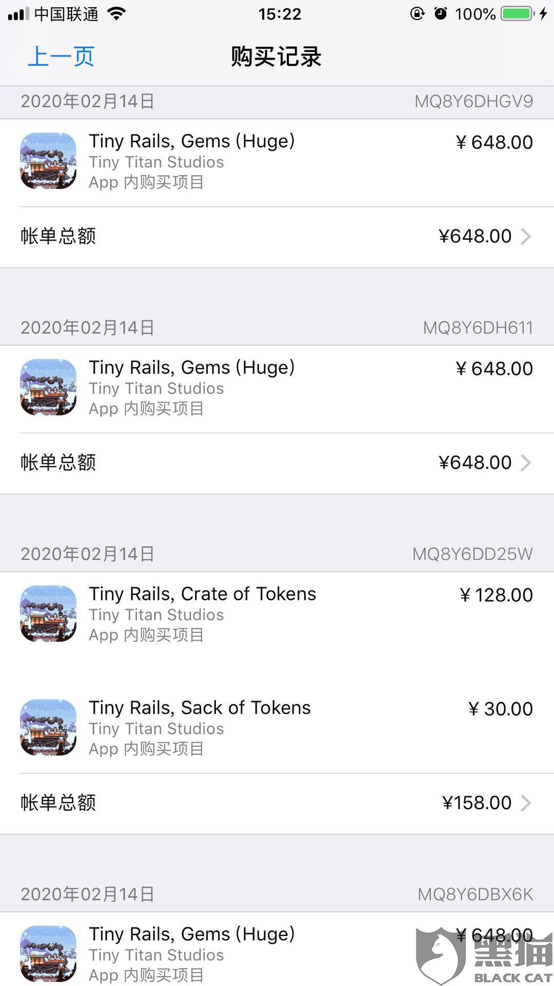Open second ¥648.00 bill total chevron
This screenshot has width=554, height=986.
click(x=526, y=463)
